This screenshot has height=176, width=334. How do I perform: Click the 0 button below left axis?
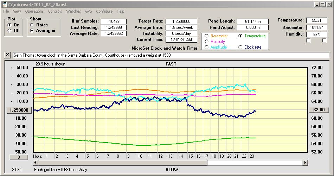(x=19, y=157)
